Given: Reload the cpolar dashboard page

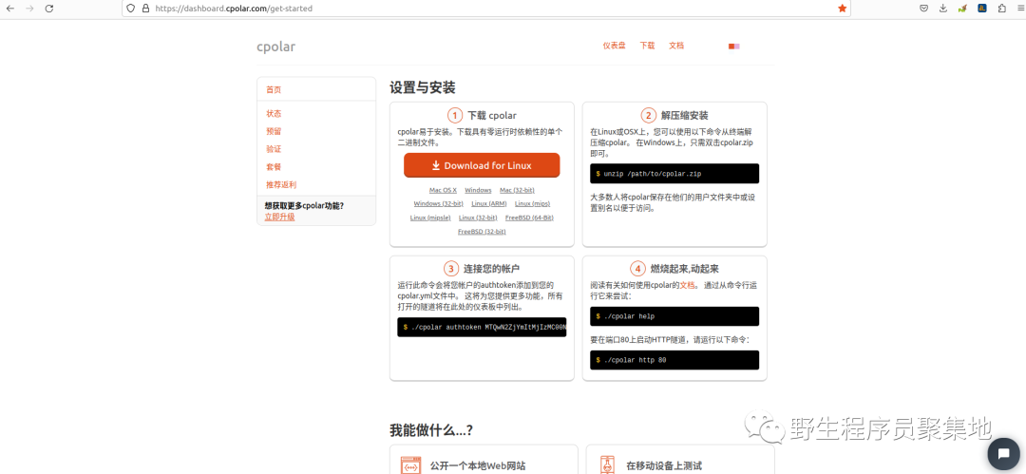Looking at the screenshot, I should tap(49, 9).
